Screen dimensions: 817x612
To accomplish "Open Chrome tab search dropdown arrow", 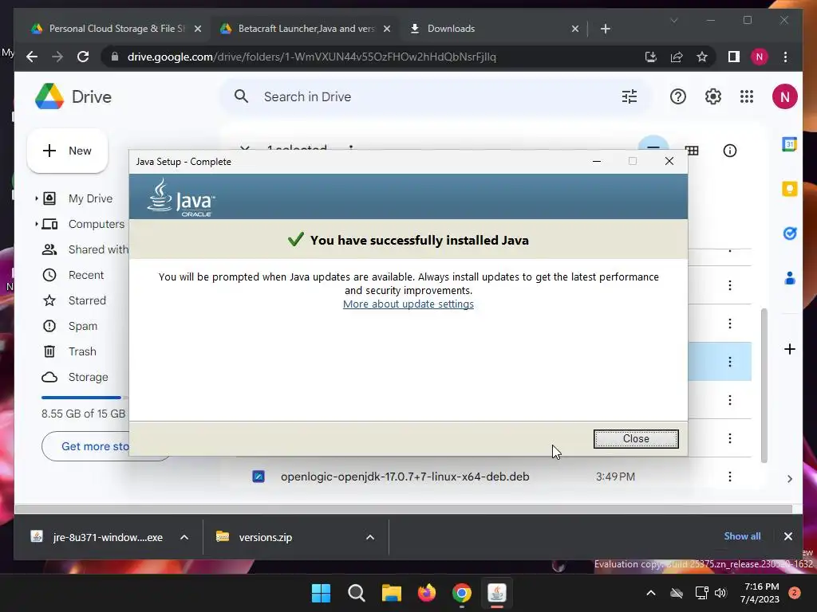I will click(673, 20).
